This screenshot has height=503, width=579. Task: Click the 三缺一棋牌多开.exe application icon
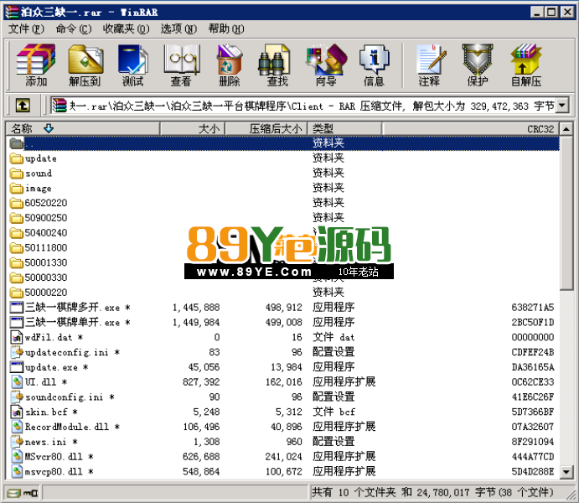coord(17,308)
